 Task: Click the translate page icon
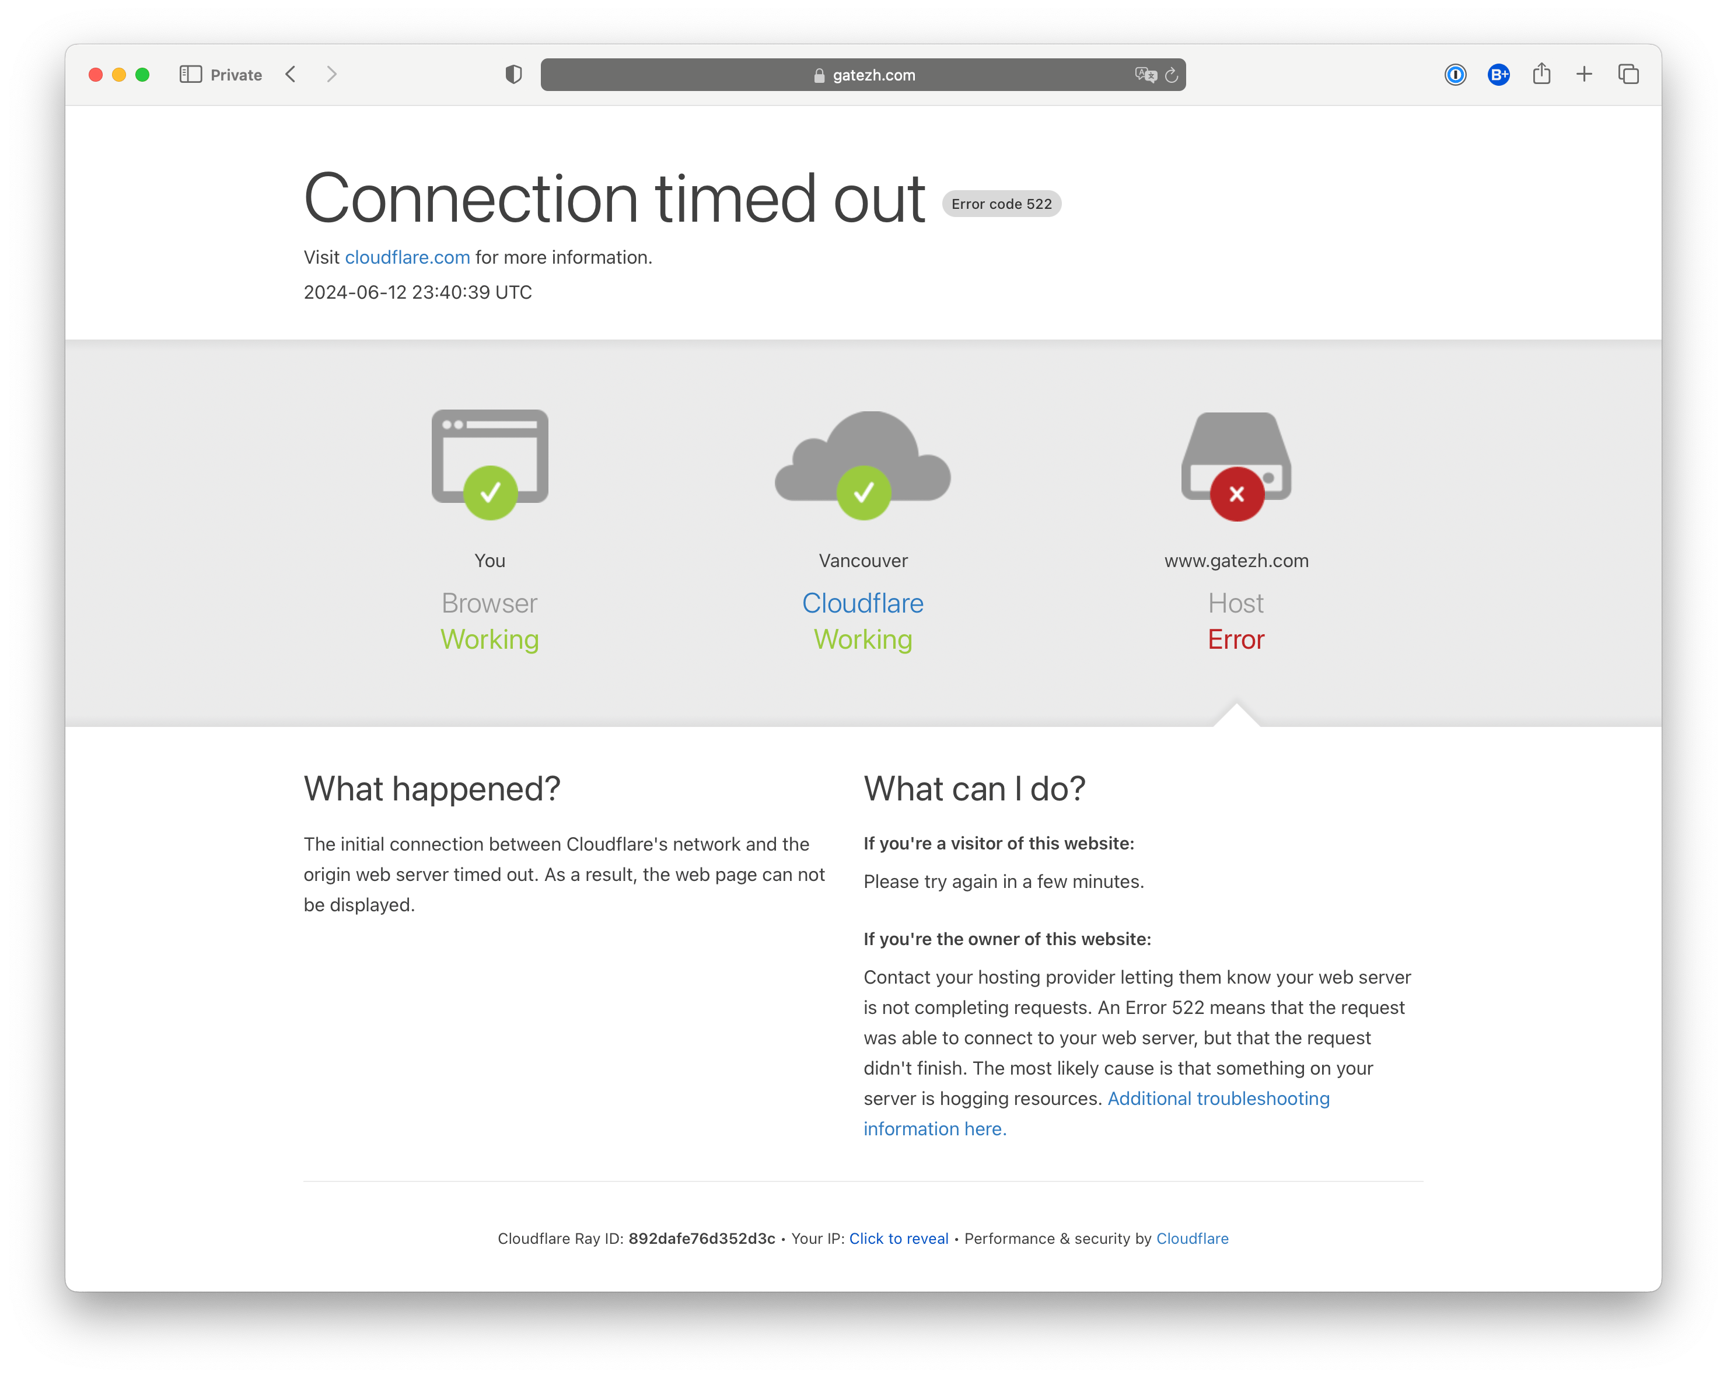pyautogui.click(x=1145, y=75)
